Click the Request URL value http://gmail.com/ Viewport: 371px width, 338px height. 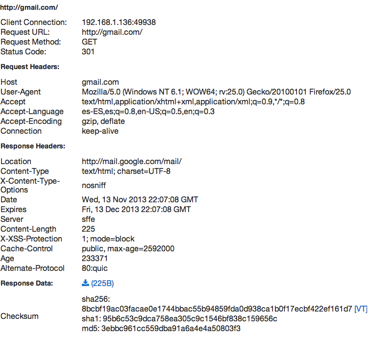(112, 32)
